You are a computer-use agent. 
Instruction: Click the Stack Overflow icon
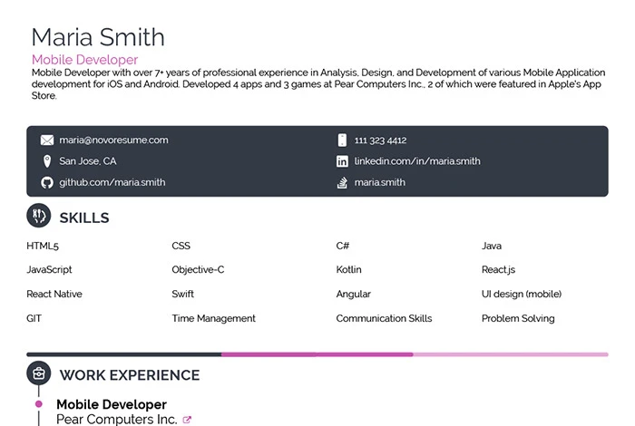pyautogui.click(x=342, y=182)
